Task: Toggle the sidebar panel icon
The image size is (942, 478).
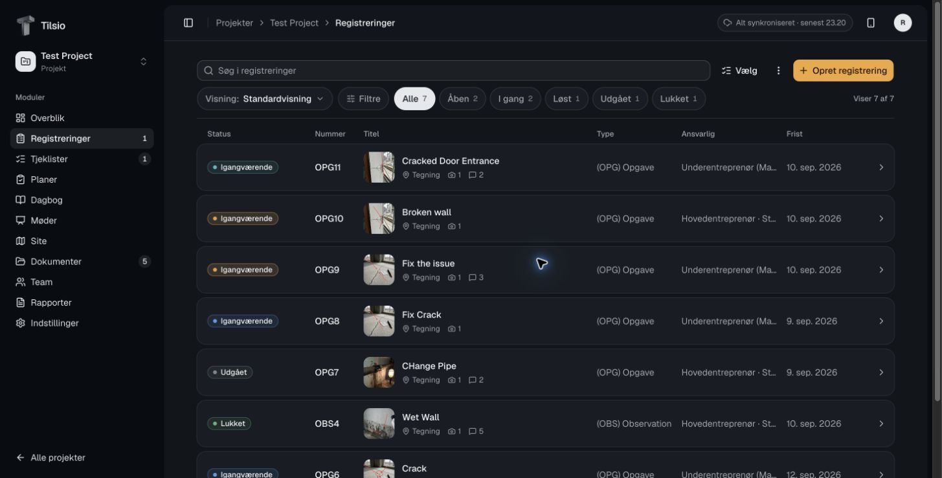Action: [188, 23]
